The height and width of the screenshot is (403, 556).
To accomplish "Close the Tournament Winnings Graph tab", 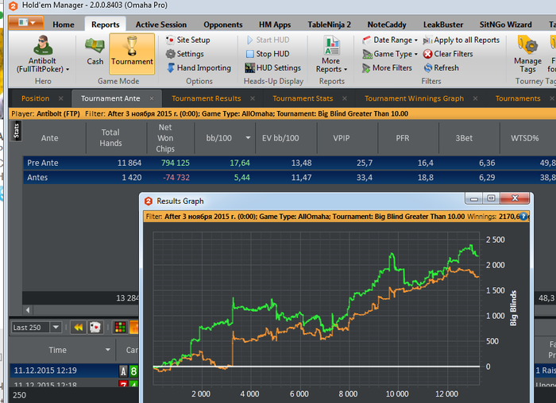I will pyautogui.click(x=475, y=98).
